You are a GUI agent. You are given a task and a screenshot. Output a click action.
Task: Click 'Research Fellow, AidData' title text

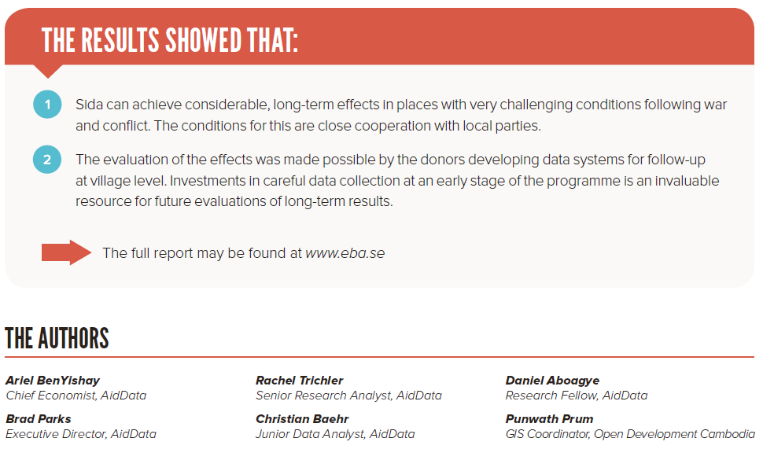pos(577,396)
